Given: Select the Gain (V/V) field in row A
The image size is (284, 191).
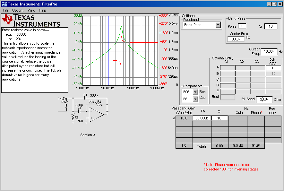Looking at the screenshot, I should click(x=273, y=68).
